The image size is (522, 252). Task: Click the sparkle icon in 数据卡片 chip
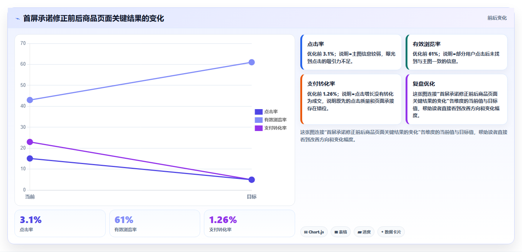(x=382, y=232)
